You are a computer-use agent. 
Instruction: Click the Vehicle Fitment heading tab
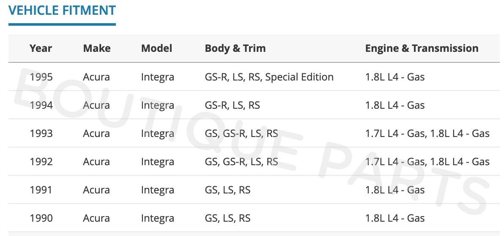click(62, 11)
